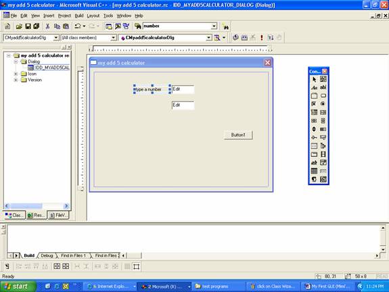Open the member function combo dropdown
The image size is (389, 292).
[209, 38]
